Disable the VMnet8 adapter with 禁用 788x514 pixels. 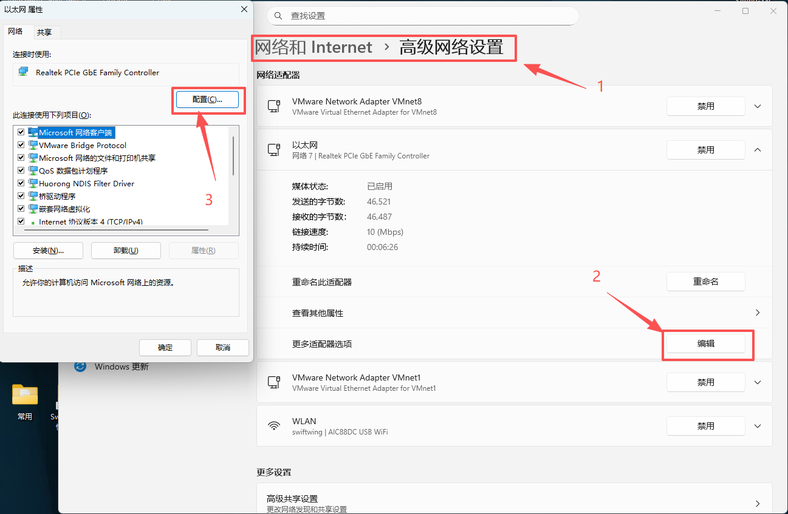tap(706, 106)
